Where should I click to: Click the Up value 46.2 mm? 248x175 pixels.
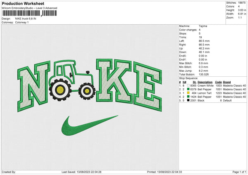(x=204, y=48)
